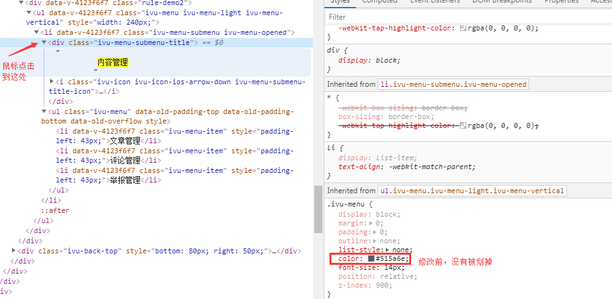
Task: Expand the i ivu-icon-ios-arrow-down node
Action: point(51,82)
